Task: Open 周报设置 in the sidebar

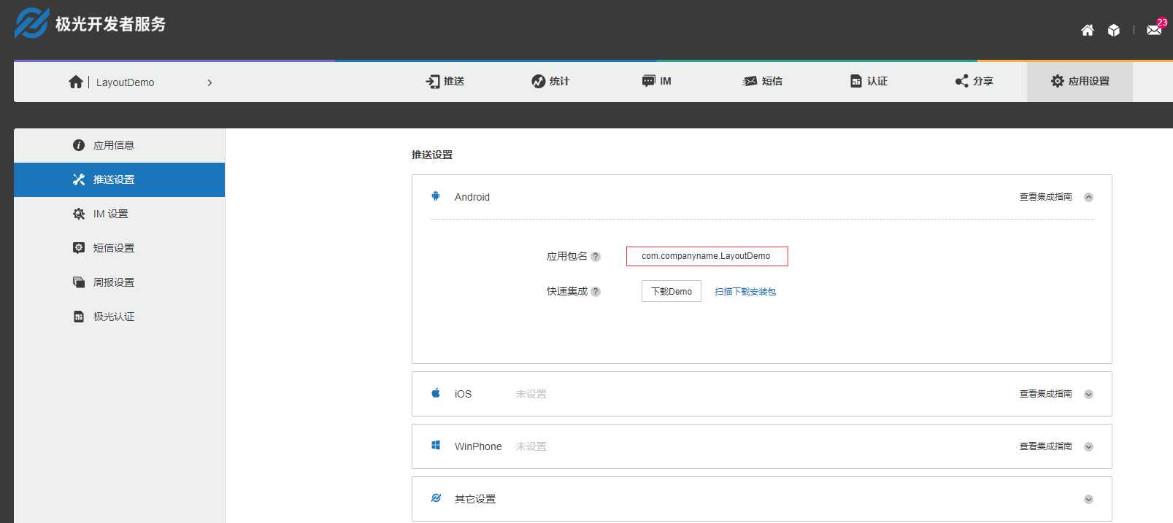Action: tap(119, 282)
